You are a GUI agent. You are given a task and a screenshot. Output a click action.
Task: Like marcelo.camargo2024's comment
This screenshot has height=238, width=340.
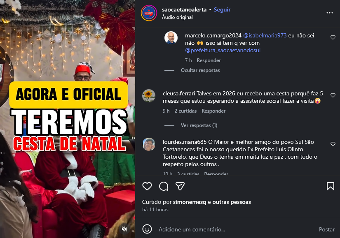click(x=333, y=37)
